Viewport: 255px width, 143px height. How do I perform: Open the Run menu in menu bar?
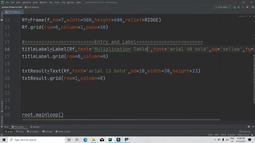pos(51,2)
